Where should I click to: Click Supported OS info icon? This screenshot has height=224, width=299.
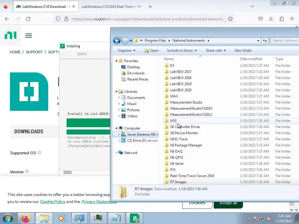click(39, 152)
